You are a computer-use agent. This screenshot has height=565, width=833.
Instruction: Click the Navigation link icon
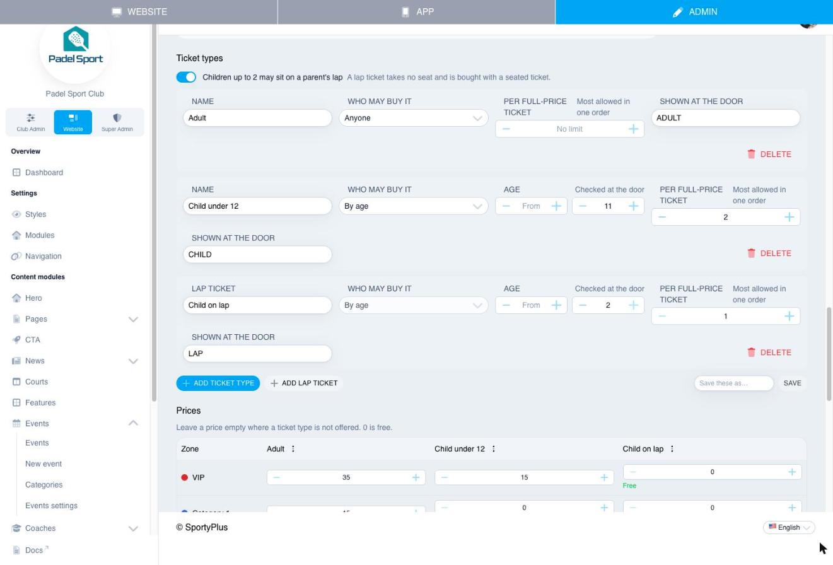pyautogui.click(x=16, y=256)
